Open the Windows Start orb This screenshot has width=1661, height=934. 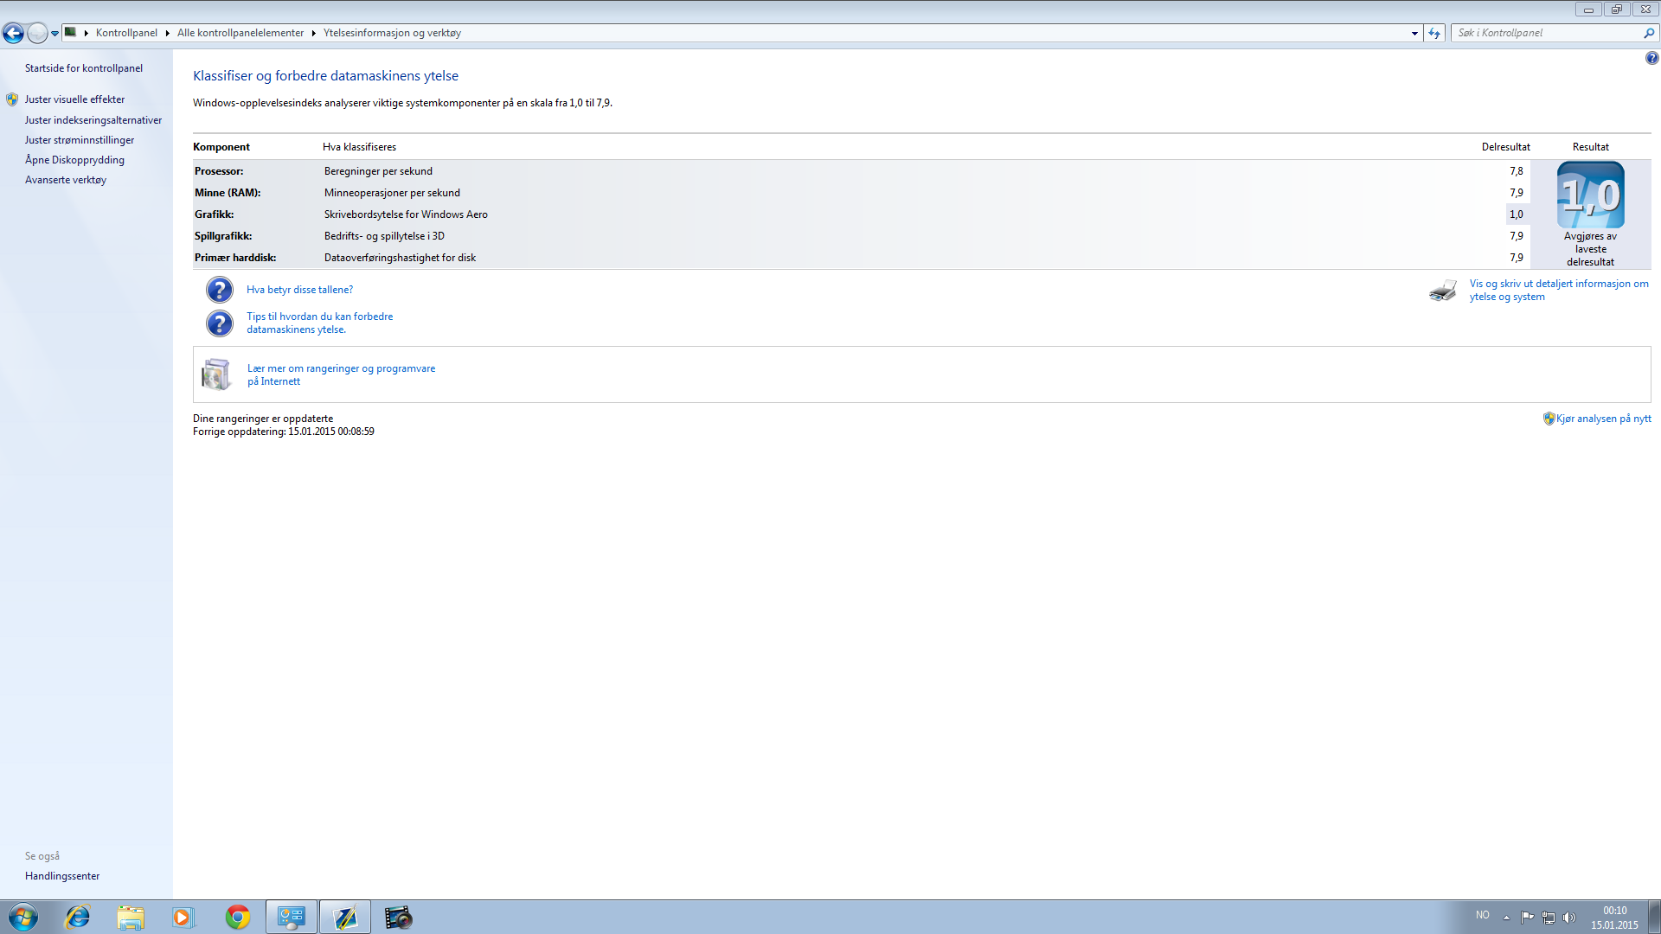coord(22,917)
